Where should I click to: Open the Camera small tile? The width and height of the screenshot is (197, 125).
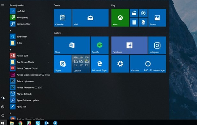point(143,22)
